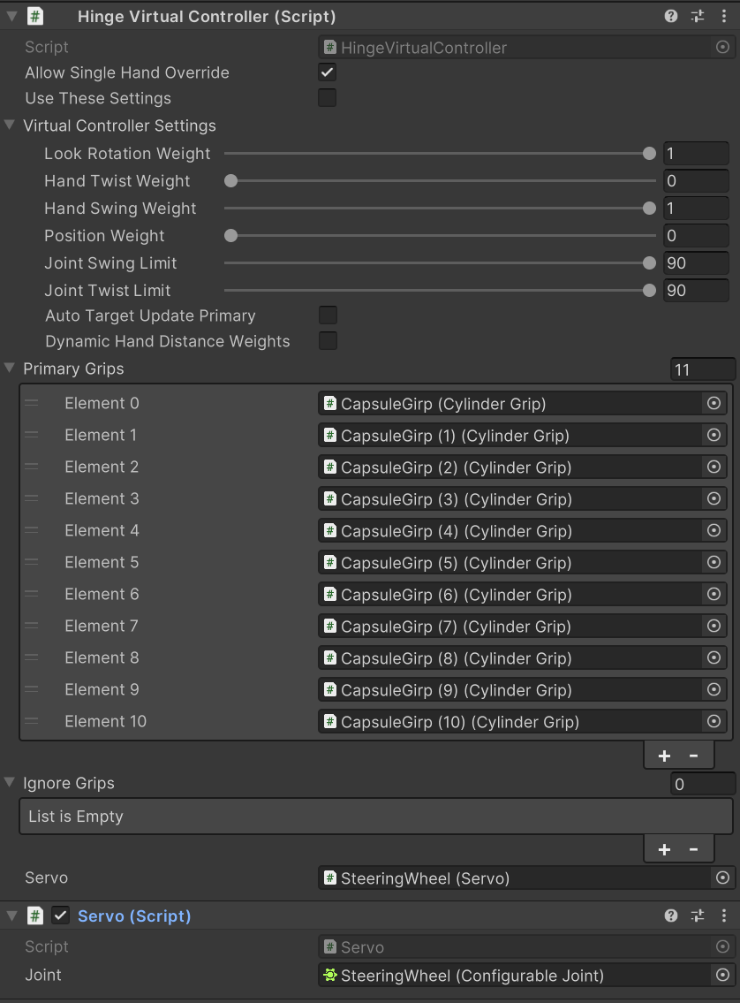
Task: Click the drag handle of Element 5
Action: pos(32,562)
